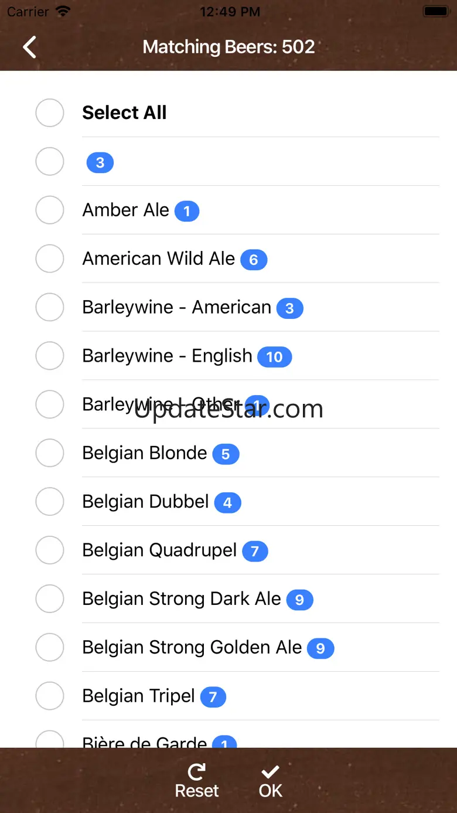Tick the Belgian Blonde circle

50,453
